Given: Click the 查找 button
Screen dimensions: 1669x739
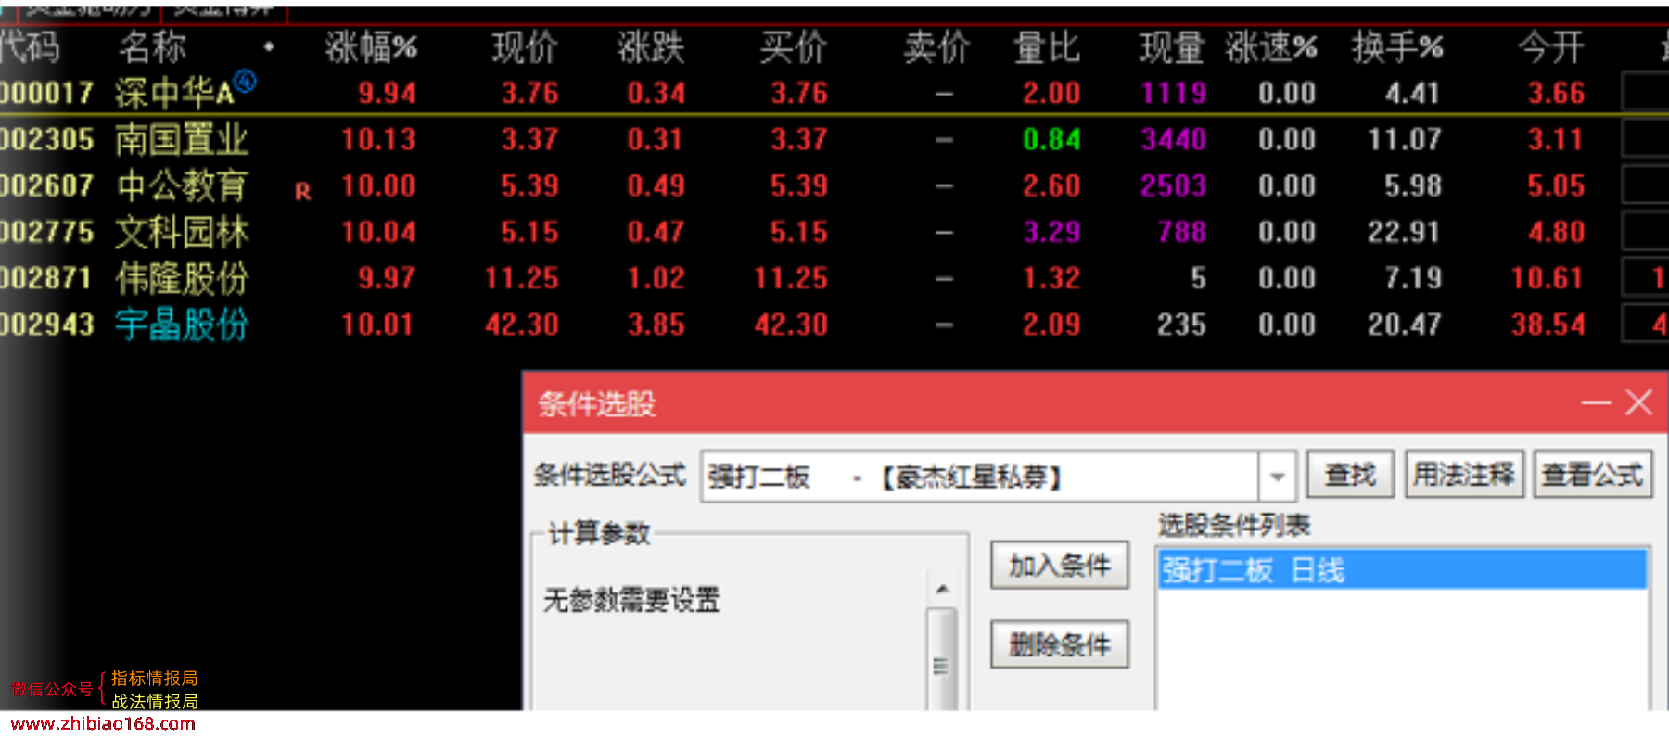Looking at the screenshot, I should pyautogui.click(x=1350, y=475).
